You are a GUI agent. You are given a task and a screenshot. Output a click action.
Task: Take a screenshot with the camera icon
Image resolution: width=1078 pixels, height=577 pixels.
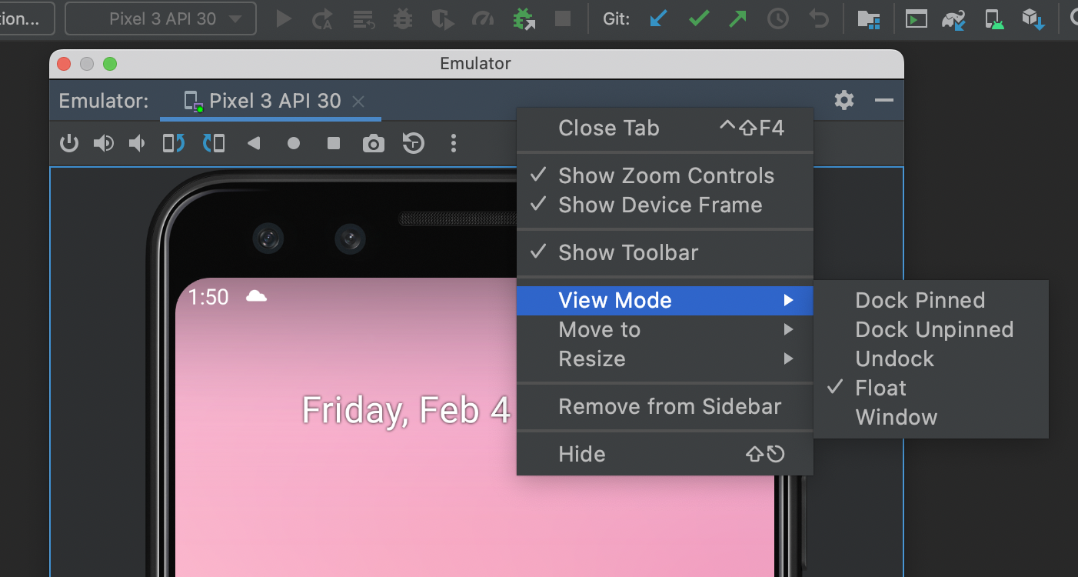point(374,143)
